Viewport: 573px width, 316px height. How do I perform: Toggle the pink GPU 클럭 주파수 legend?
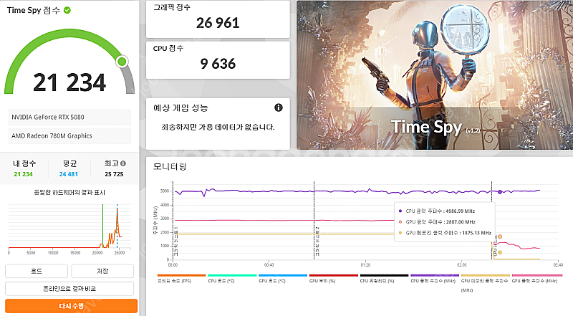tap(536, 279)
